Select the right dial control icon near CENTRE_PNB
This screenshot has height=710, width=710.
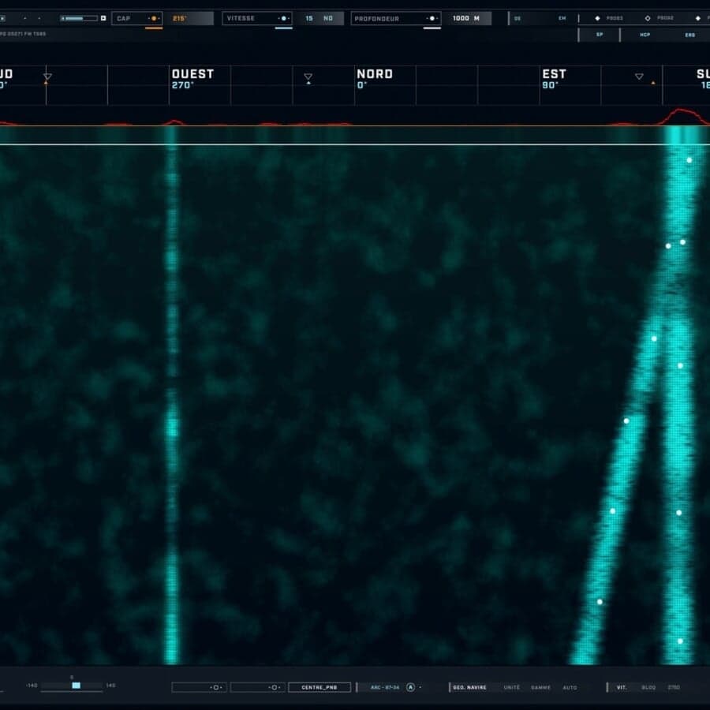click(274, 686)
